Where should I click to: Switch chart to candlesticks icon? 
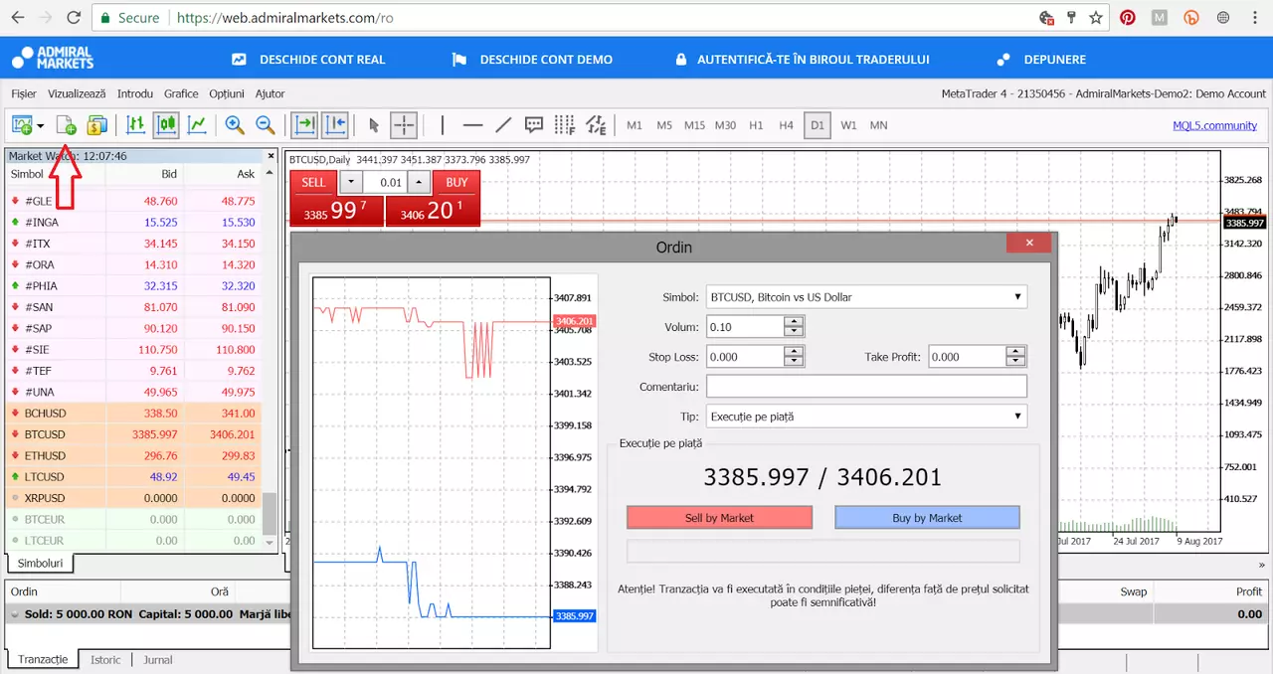166,125
